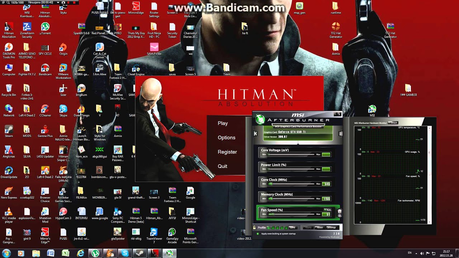The height and width of the screenshot is (258, 459).
Task: Click the taskbar clock showing 21:17
Action: point(446,253)
